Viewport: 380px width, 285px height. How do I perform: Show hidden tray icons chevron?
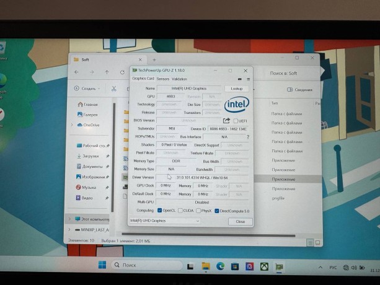point(320,267)
